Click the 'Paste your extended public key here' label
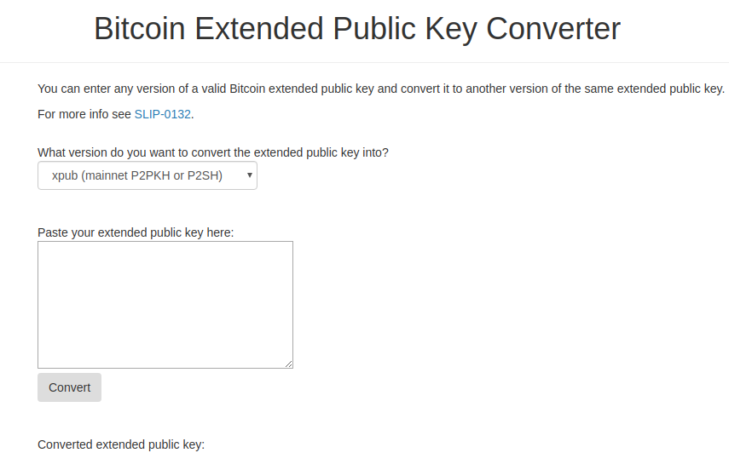The image size is (729, 470). coord(136,232)
